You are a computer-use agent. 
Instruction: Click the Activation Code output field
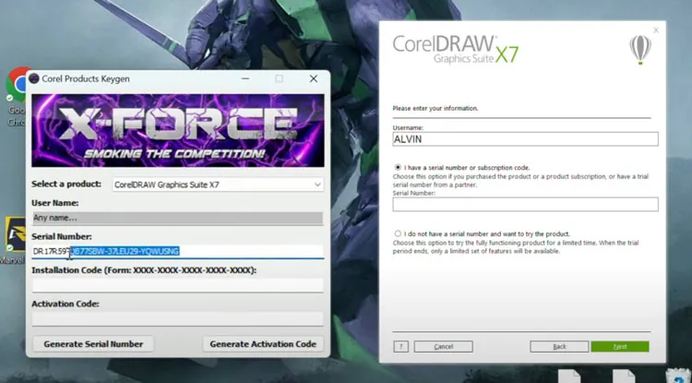[x=177, y=318]
